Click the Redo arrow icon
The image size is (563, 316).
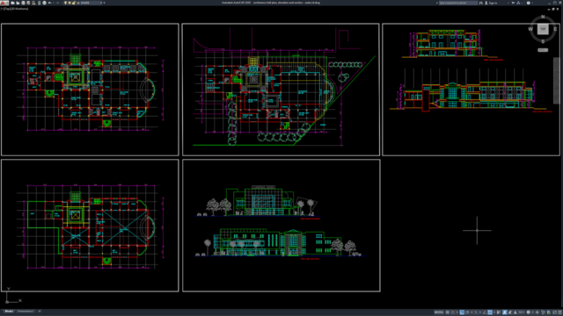(x=58, y=3)
